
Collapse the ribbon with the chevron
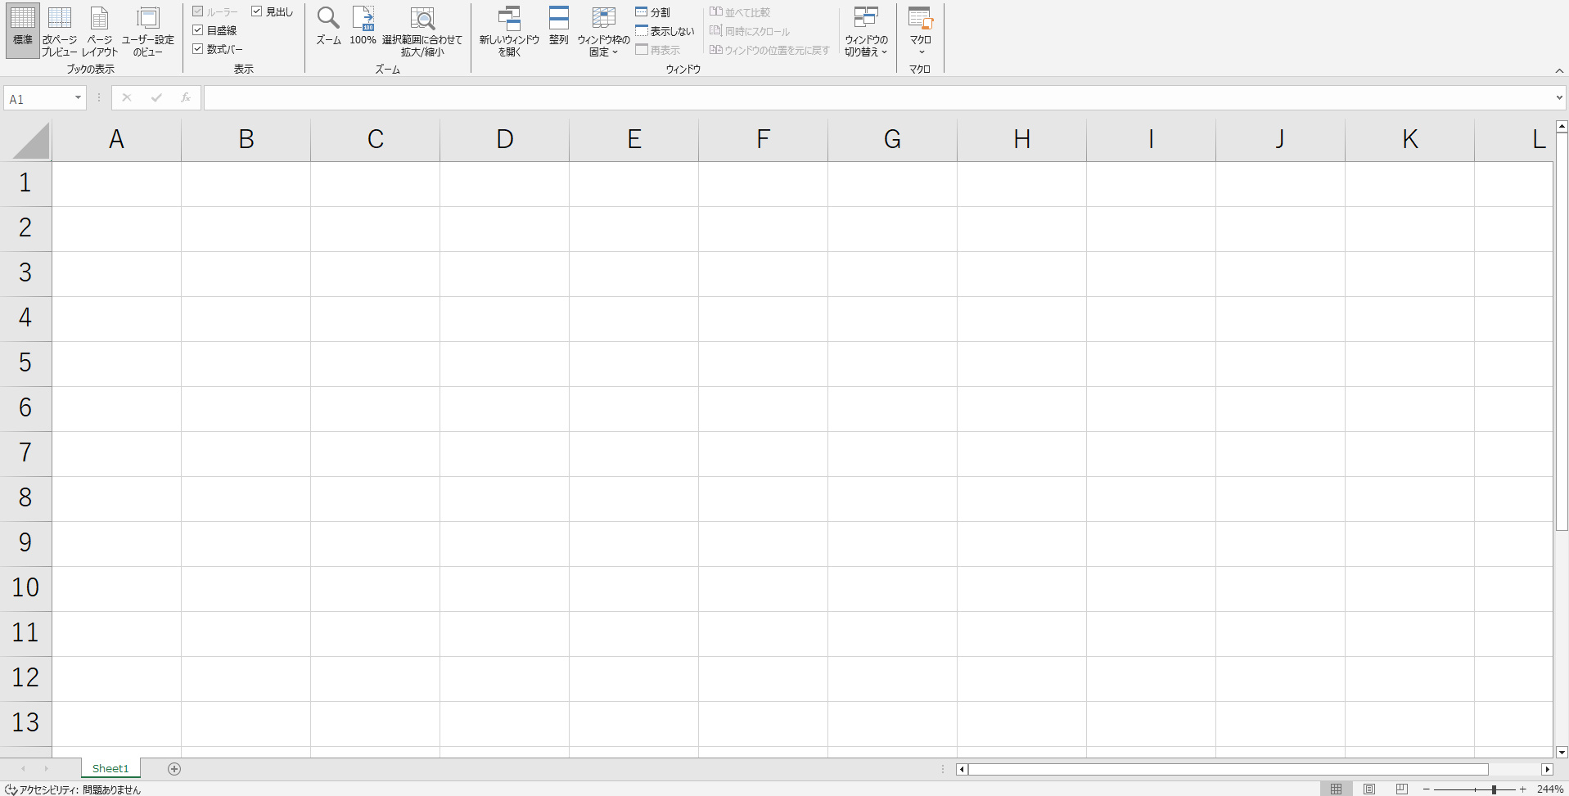1559,71
